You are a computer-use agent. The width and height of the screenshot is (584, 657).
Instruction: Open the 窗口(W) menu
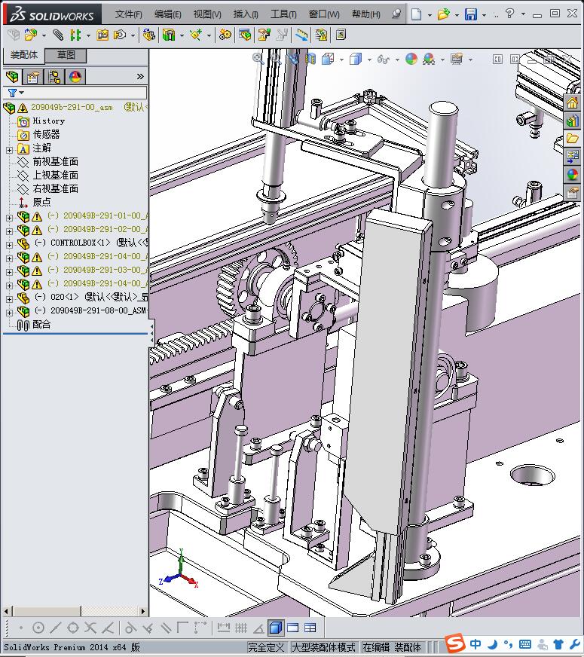tap(324, 14)
